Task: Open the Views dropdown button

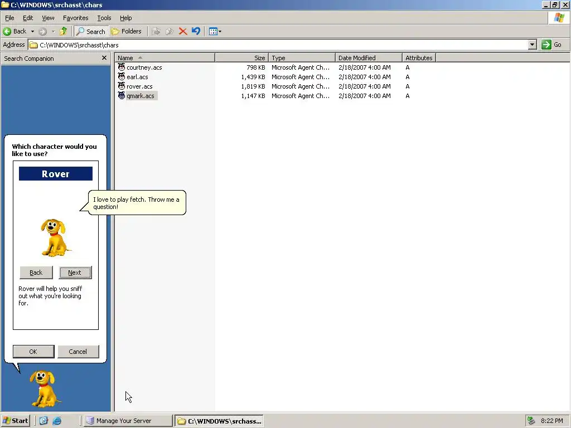Action: (215, 31)
